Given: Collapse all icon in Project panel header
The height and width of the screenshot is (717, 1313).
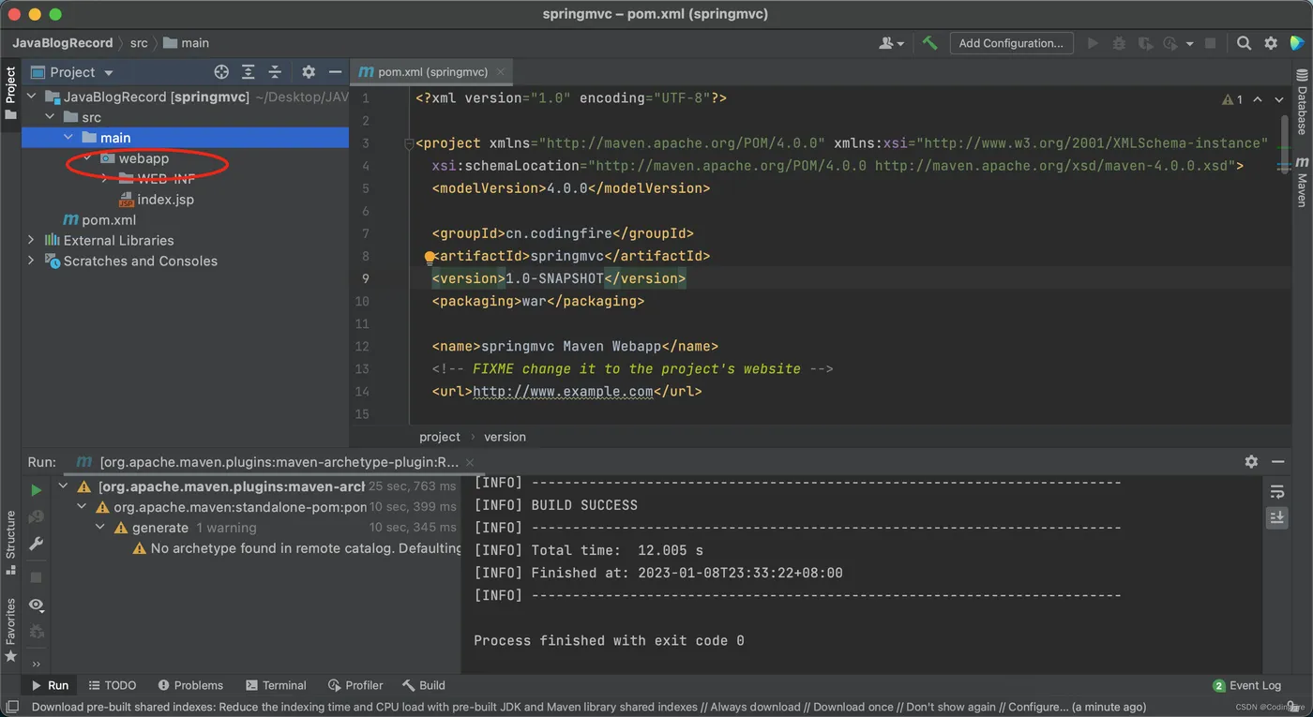Looking at the screenshot, I should tap(275, 72).
